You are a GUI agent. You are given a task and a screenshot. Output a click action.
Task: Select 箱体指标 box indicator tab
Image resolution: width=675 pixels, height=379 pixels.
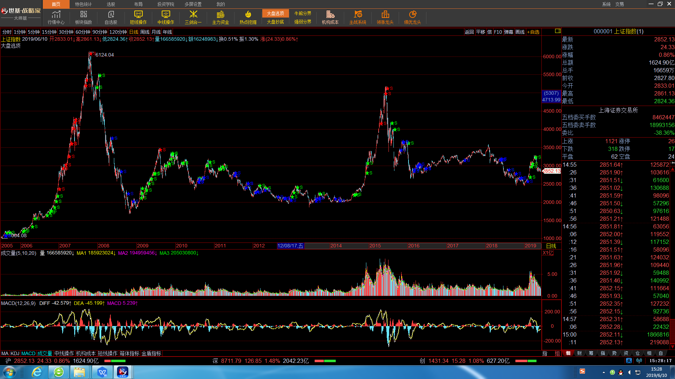coord(129,353)
